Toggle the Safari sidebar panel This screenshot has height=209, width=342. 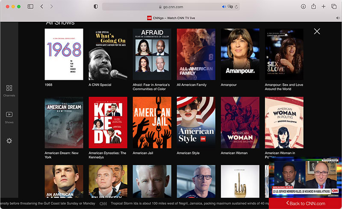tap(30, 6)
